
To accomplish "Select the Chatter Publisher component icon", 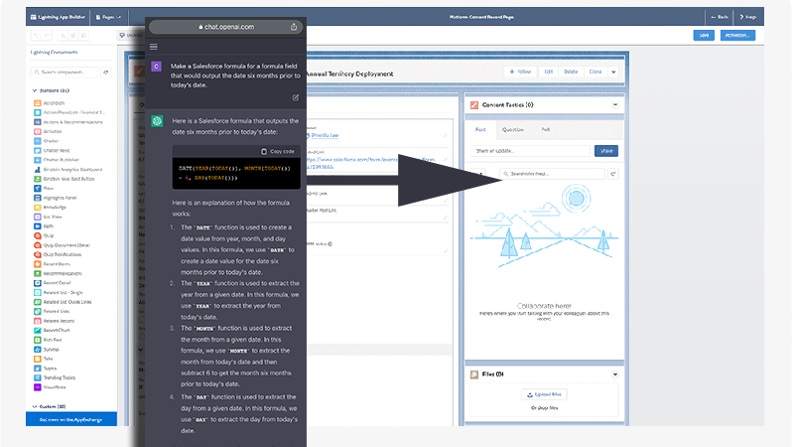I will point(37,160).
